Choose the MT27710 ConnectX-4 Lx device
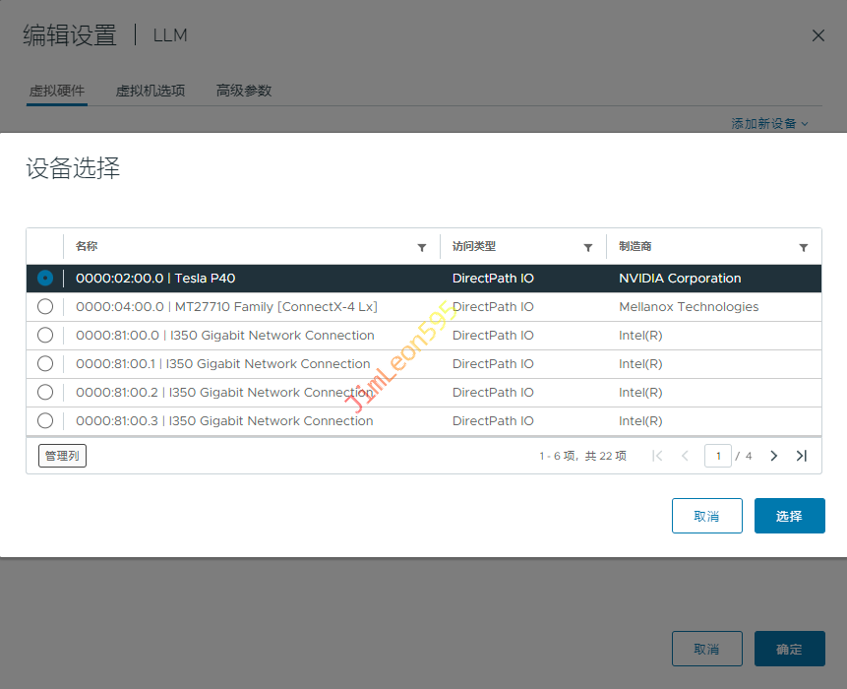 45,307
